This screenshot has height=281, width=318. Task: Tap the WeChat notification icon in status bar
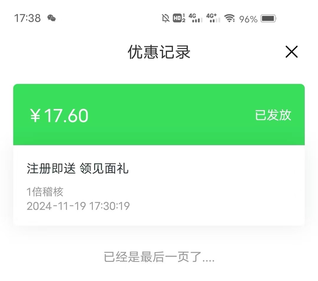point(52,18)
